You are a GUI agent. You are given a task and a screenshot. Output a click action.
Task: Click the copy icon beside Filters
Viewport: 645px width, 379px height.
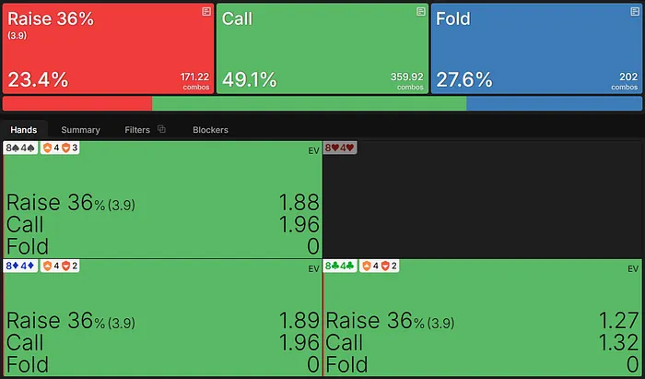(x=161, y=130)
